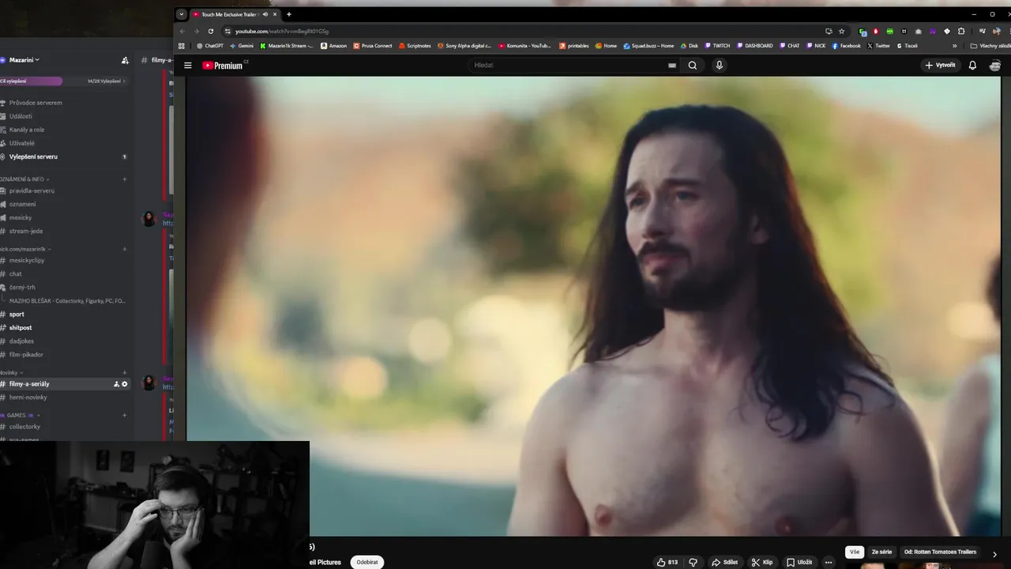This screenshot has height=569, width=1011.
Task: Add channel to OZNÁMENÍ & INFO category
Action: click(124, 179)
